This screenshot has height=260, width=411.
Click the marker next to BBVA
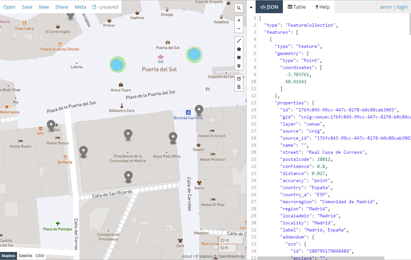tap(51, 126)
